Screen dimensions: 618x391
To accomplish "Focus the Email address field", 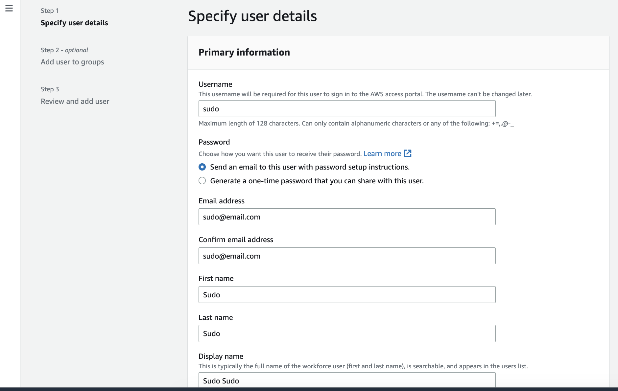I will pos(347,217).
